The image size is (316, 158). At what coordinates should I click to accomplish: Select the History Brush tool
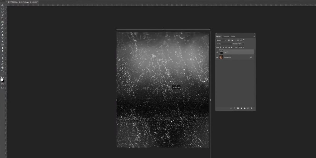click(3, 38)
